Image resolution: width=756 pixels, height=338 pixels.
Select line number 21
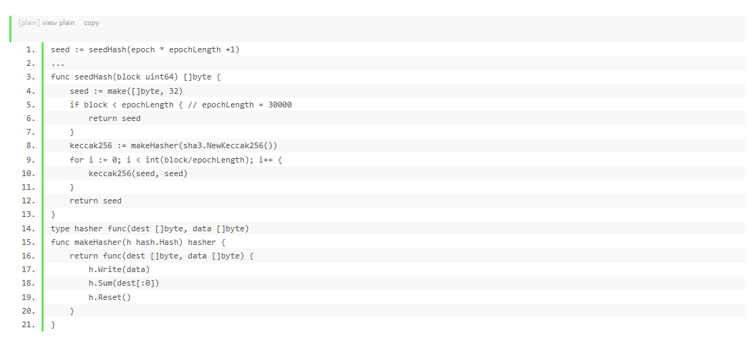tap(29, 325)
